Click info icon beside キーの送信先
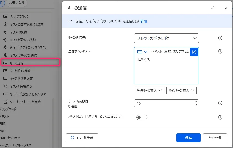Screen dimensions: 233x148 [x=220, y=38]
